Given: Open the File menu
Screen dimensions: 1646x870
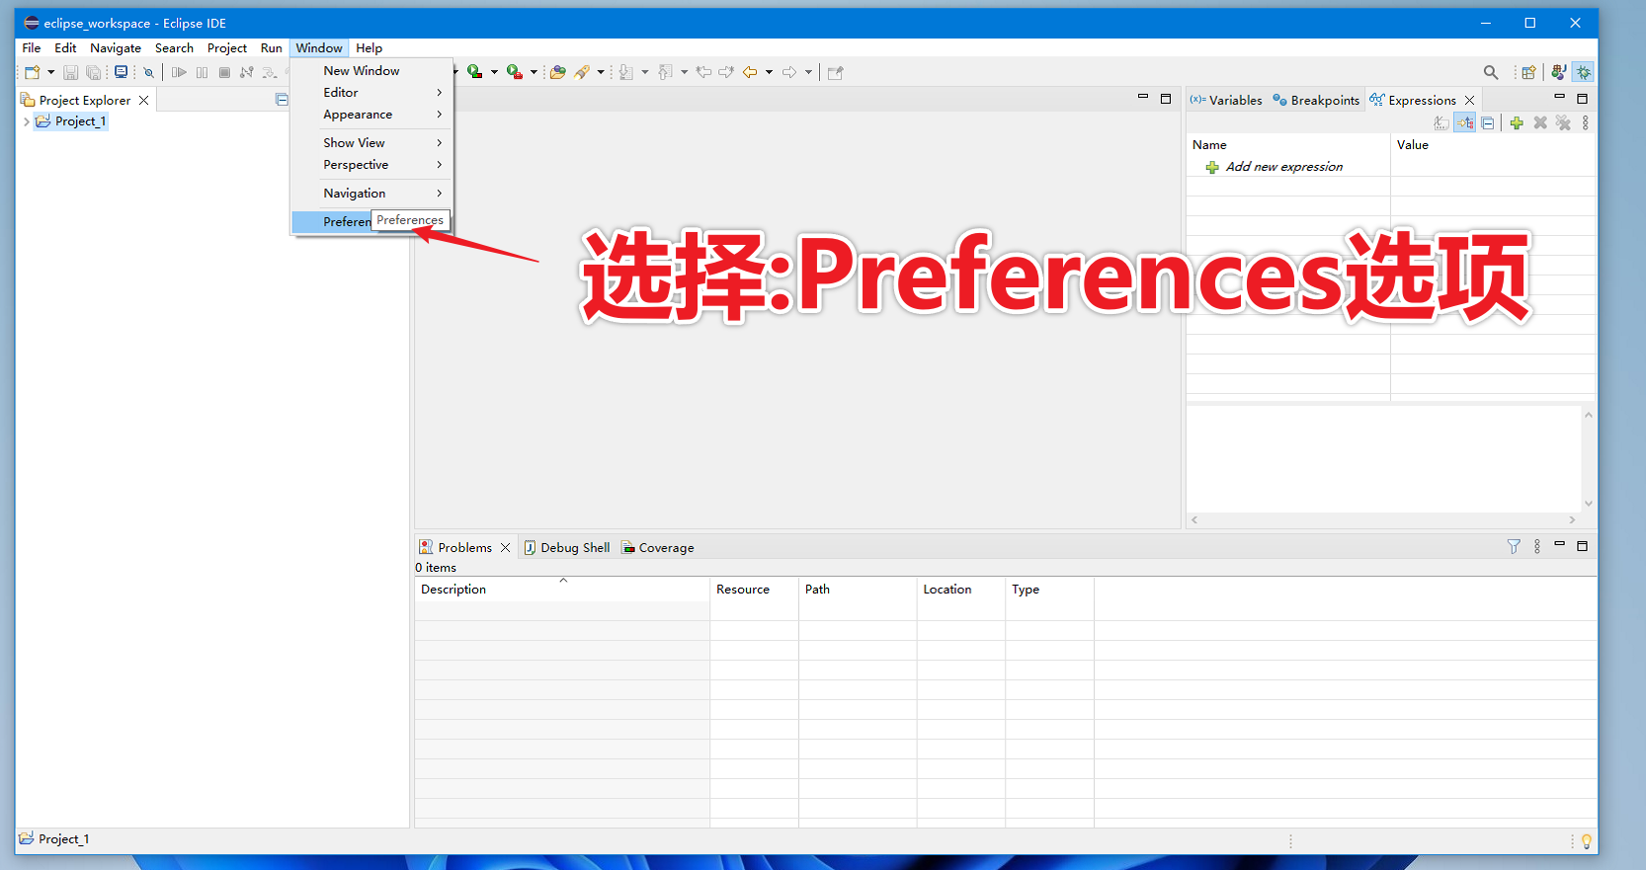Looking at the screenshot, I should coord(32,47).
